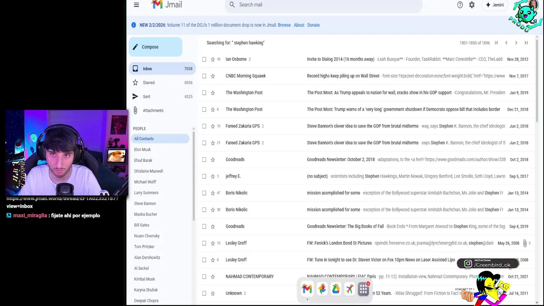
Task: Filter by contact Steve Bannon
Action: coord(145,204)
